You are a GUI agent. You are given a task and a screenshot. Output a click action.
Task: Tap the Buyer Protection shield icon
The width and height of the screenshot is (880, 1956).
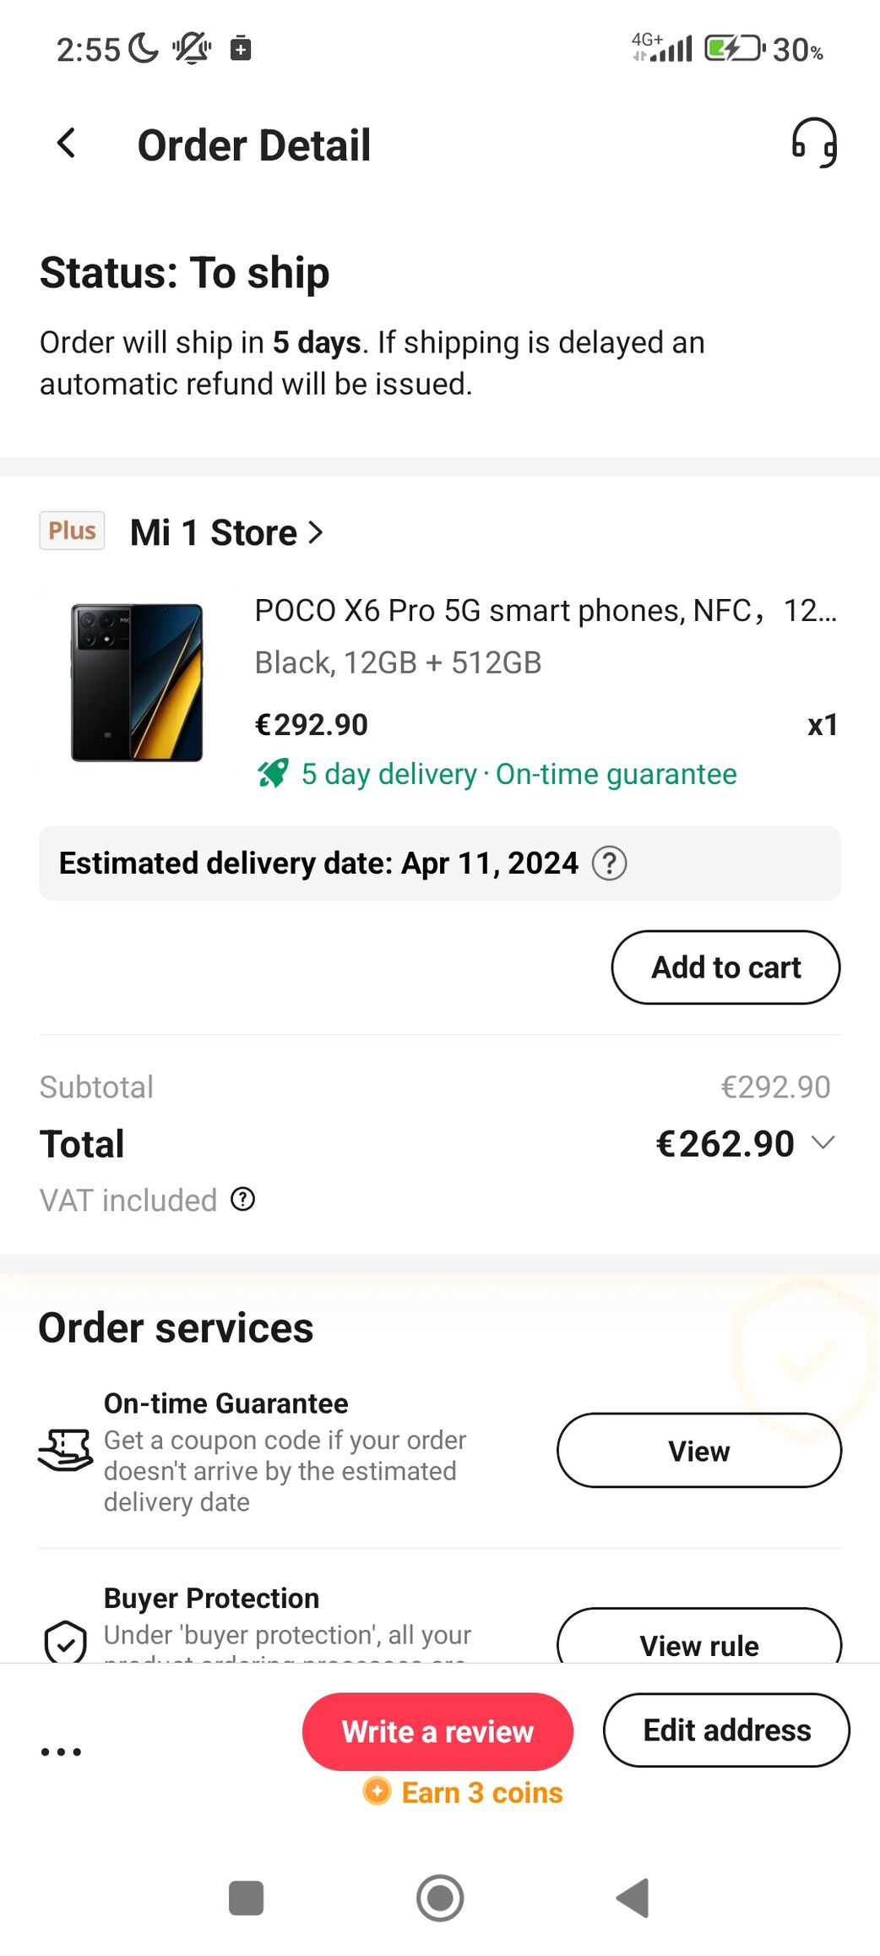tap(65, 1642)
